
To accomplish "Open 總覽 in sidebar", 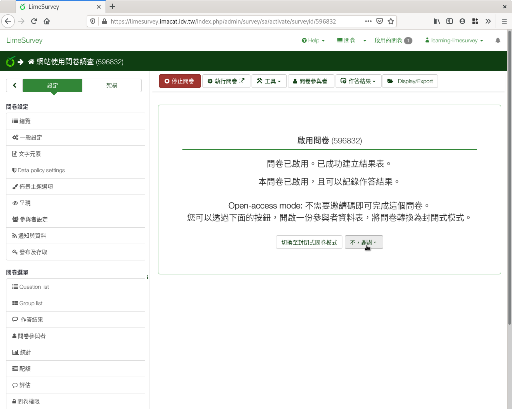I will tap(76, 121).
